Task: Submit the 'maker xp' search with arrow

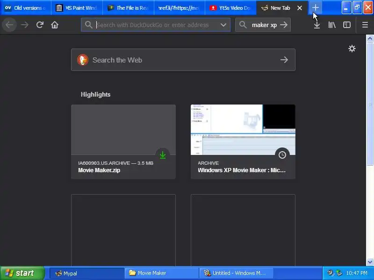Action: tap(284, 25)
